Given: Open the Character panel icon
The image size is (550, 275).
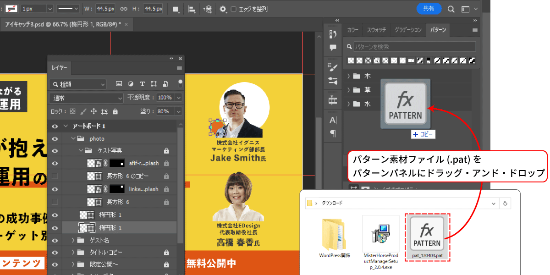Looking at the screenshot, I should tap(333, 120).
